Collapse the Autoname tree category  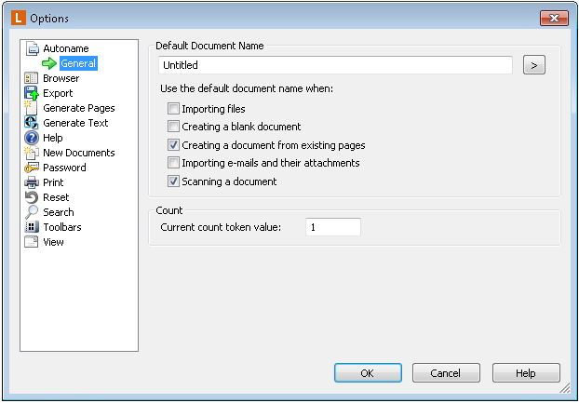coord(66,48)
